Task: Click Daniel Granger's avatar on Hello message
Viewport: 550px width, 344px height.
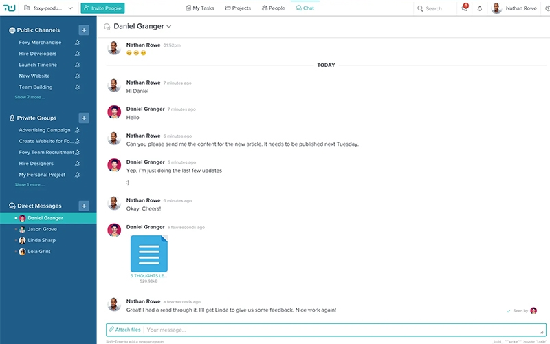Action: tap(114, 112)
